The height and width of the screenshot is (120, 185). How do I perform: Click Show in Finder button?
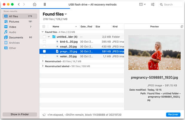tap(20, 114)
